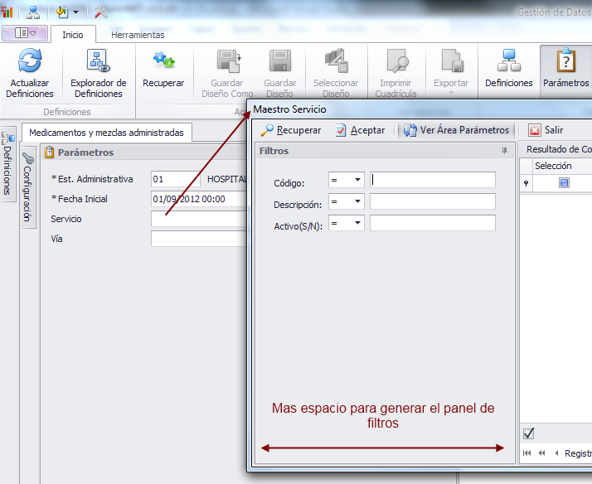Open the Código operator dropdown
This screenshot has width=592, height=484.
pos(358,181)
